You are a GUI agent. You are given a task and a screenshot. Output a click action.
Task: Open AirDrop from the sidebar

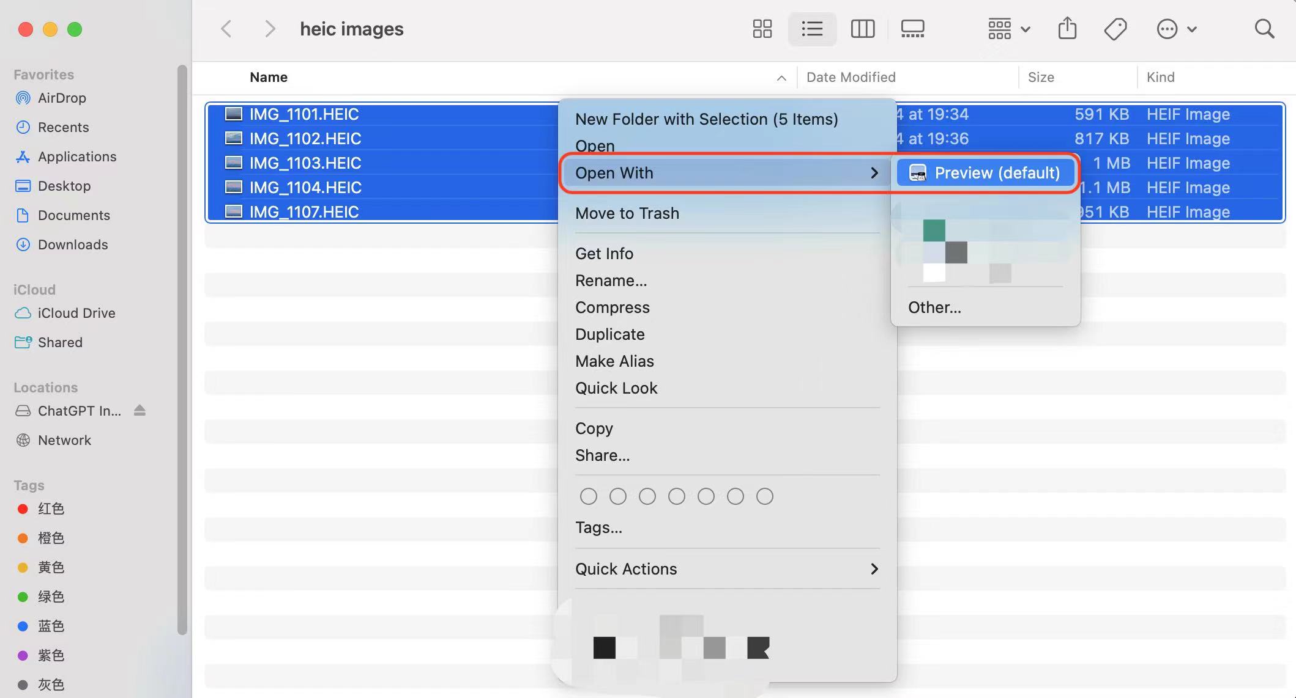62,98
